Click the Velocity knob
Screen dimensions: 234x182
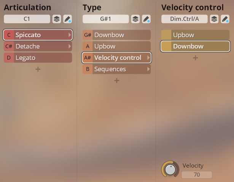(170, 169)
